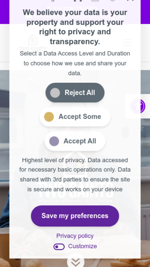Toggle the Customize switch
This screenshot has width=150, height=267.
[59, 247]
